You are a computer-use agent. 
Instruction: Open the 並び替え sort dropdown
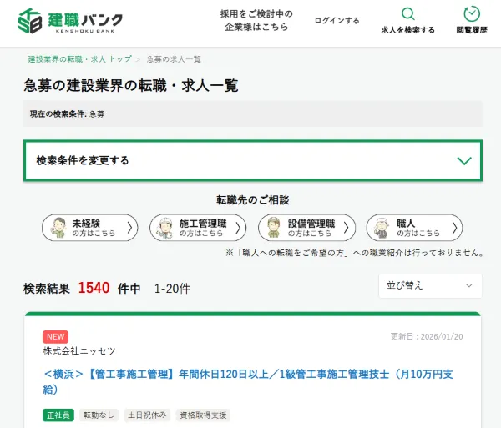pyautogui.click(x=430, y=285)
